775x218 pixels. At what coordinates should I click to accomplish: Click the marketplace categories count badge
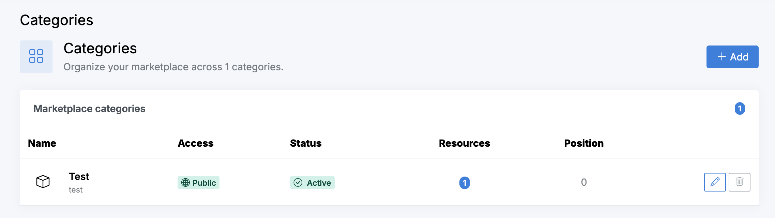click(740, 109)
